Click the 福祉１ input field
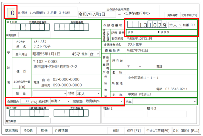Image resolution: width=203 pixels, height=136 pixels. coord(123,114)
